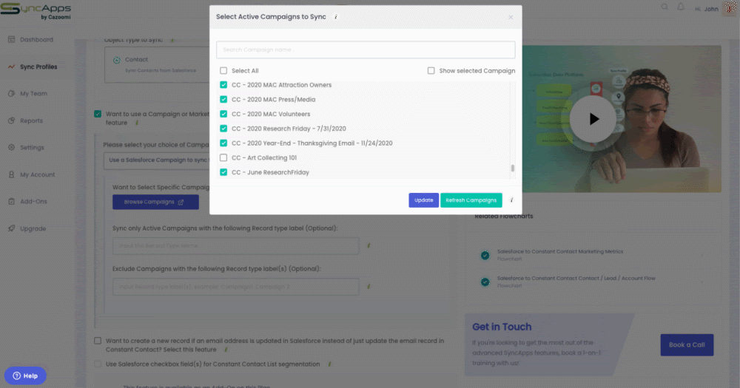Open My Account menu item
This screenshot has height=388, width=740.
37,174
